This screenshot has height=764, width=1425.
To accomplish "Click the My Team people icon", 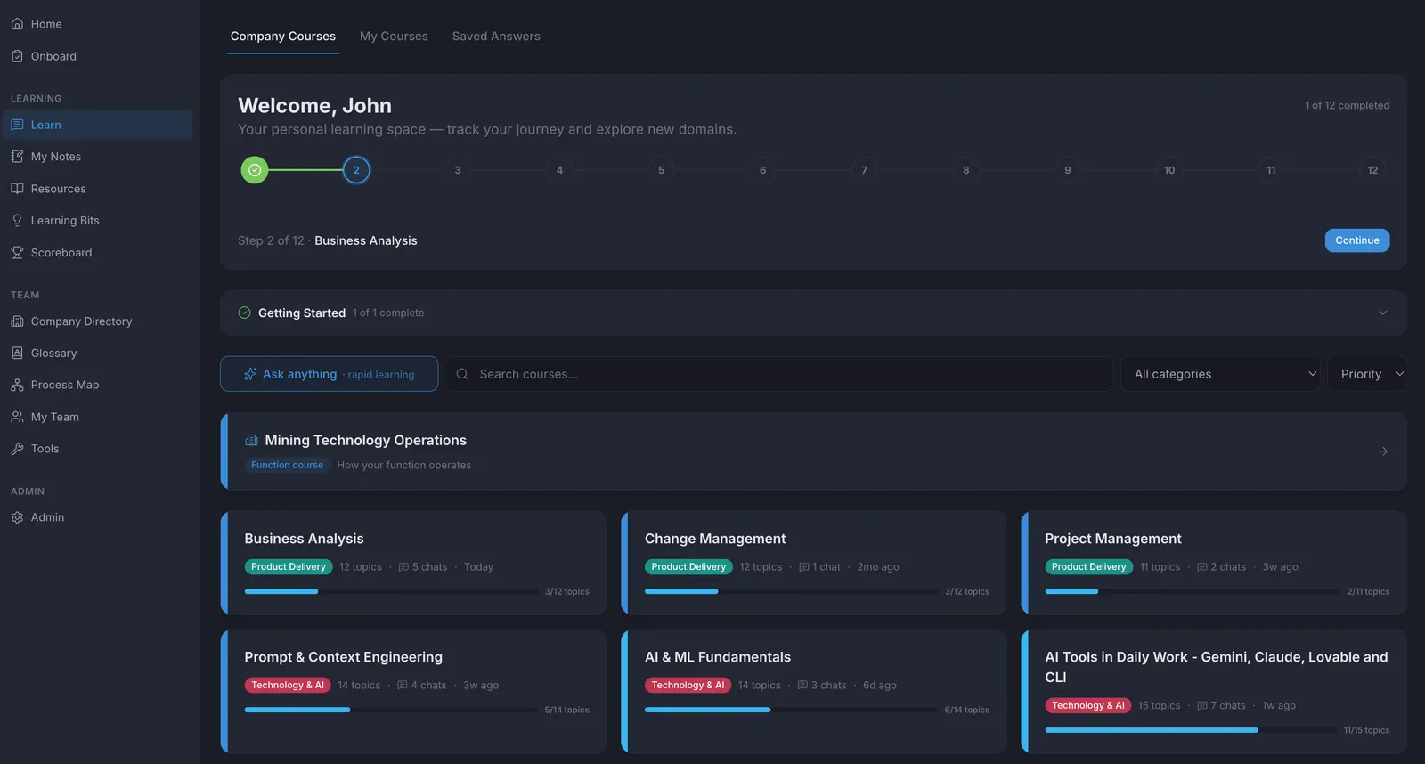I will 17,417.
